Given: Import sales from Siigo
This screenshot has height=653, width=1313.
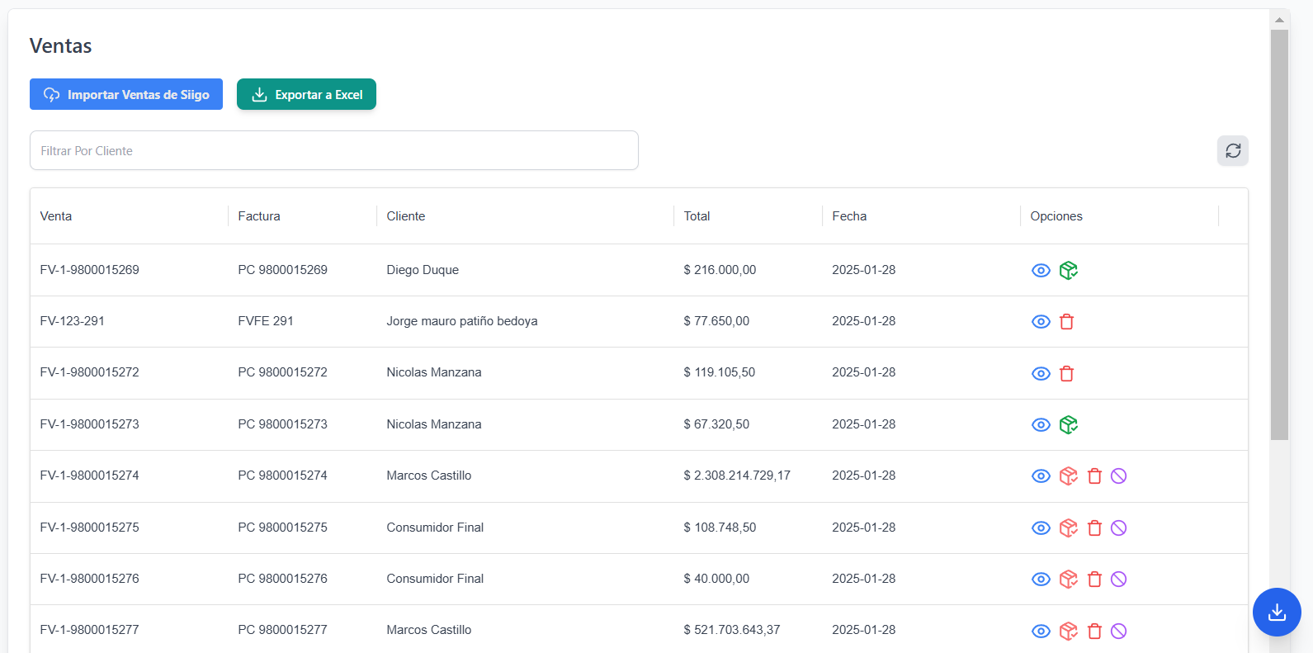Looking at the screenshot, I should 126,94.
